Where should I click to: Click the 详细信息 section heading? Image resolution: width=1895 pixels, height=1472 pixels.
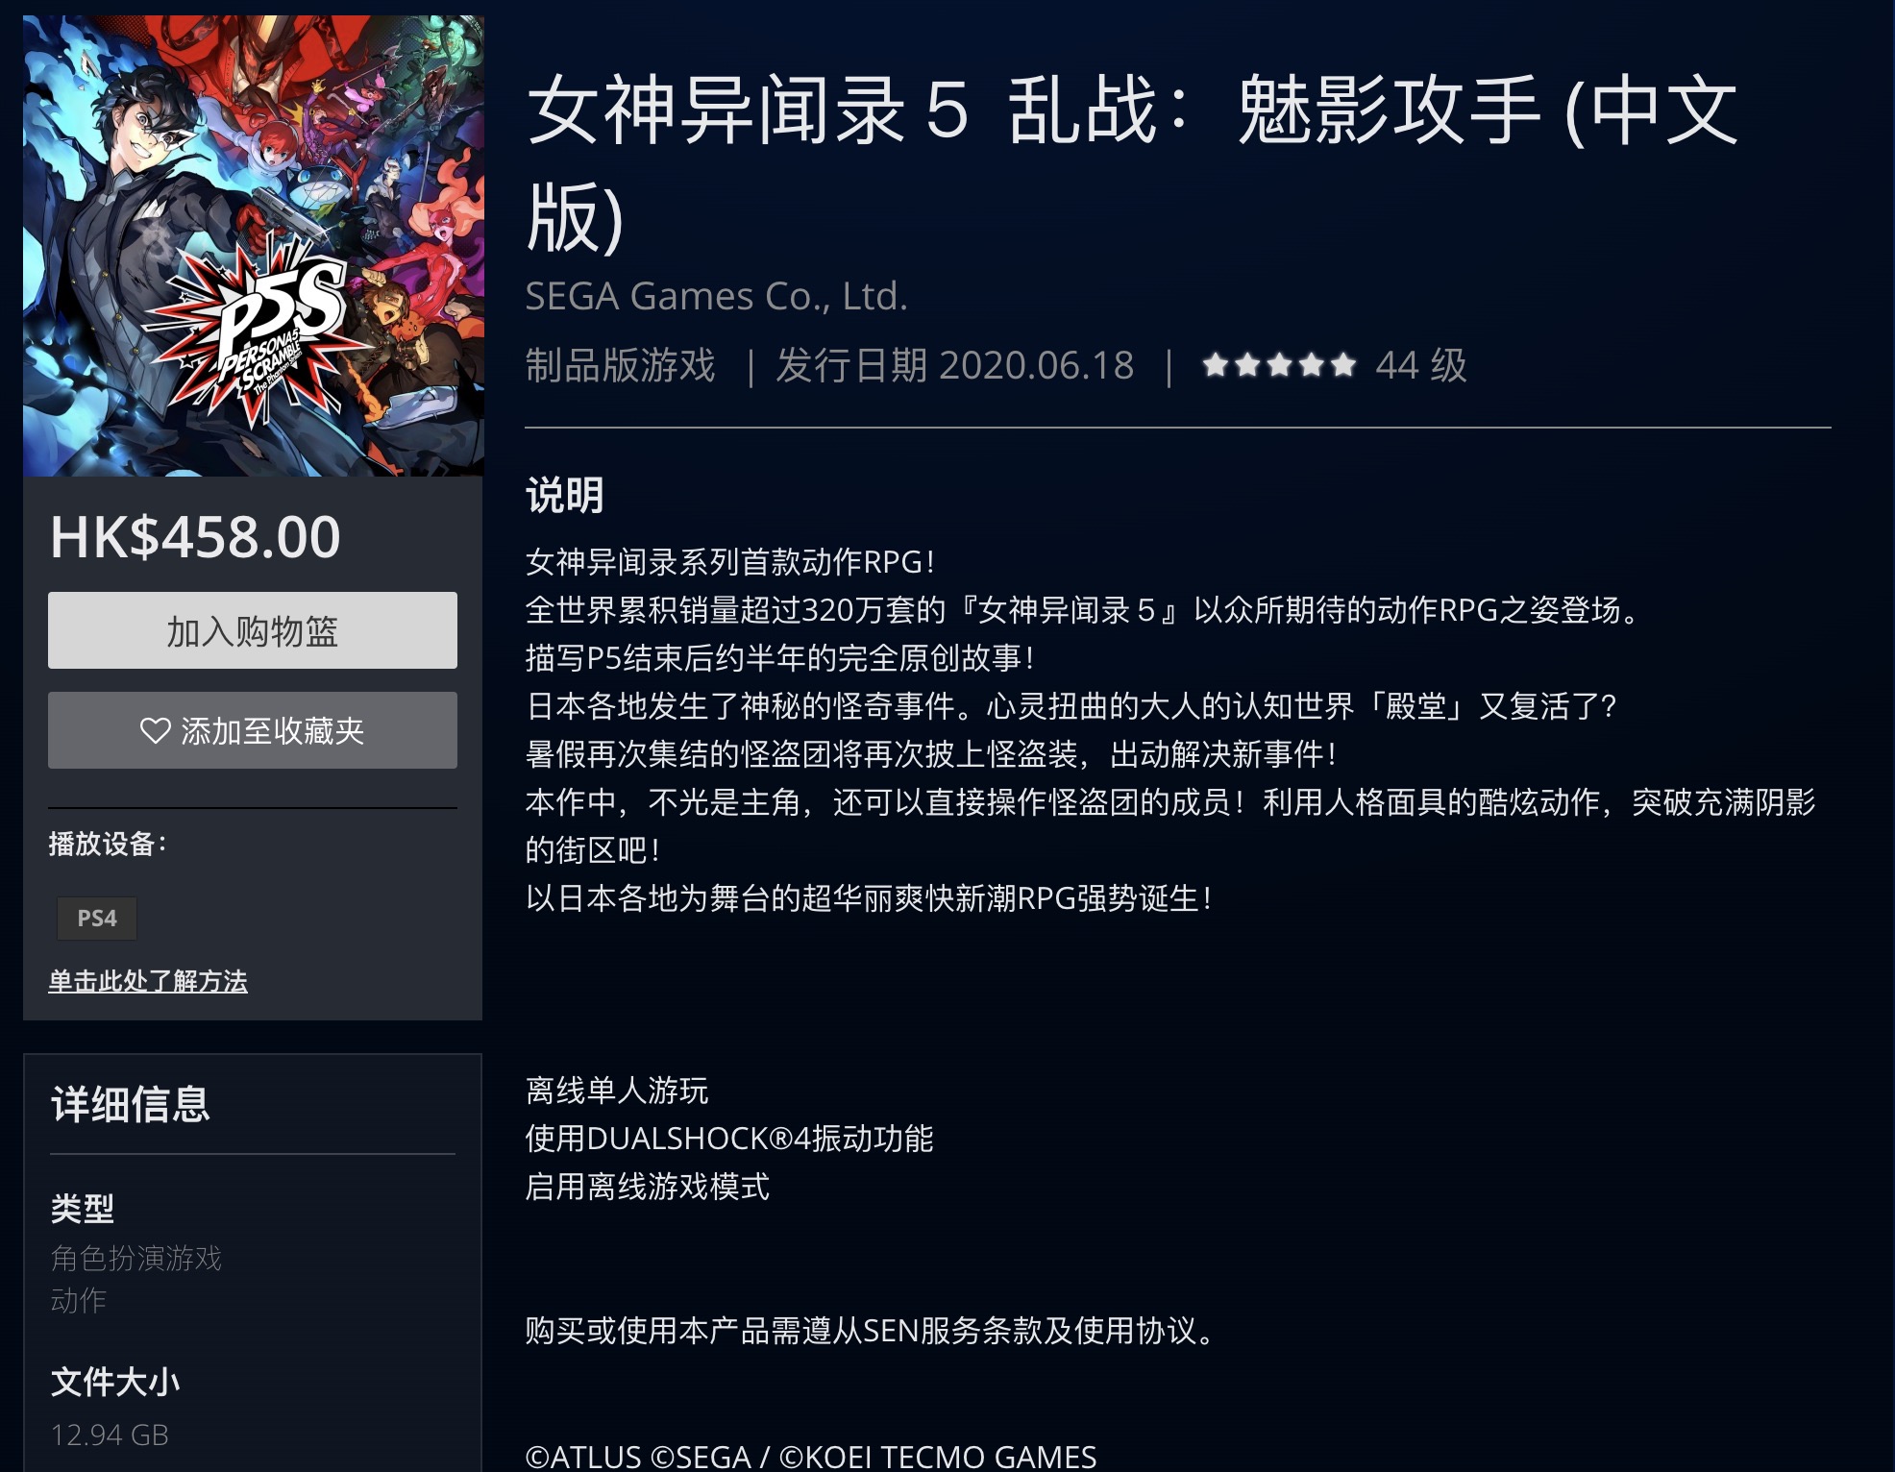tap(131, 1104)
